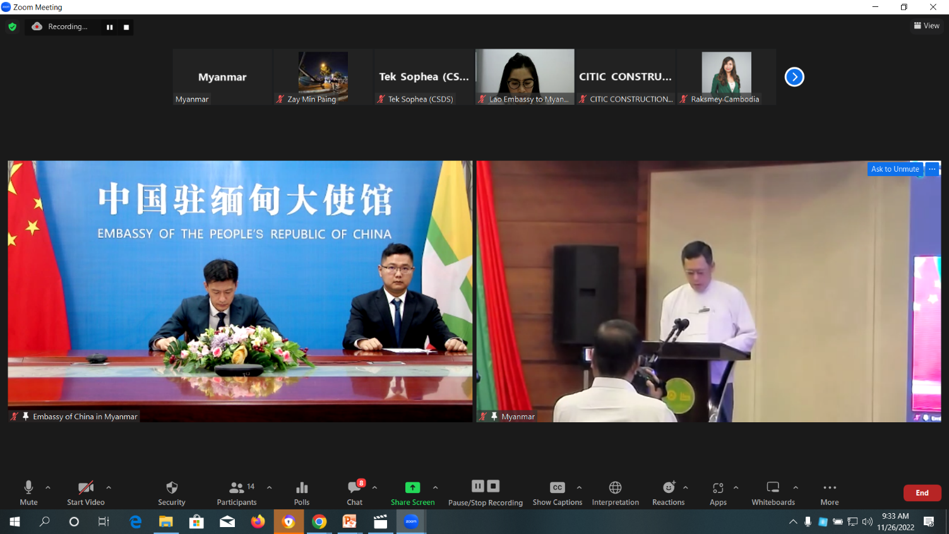Open the Participants panel
This screenshot has width=949, height=534.
[237, 493]
